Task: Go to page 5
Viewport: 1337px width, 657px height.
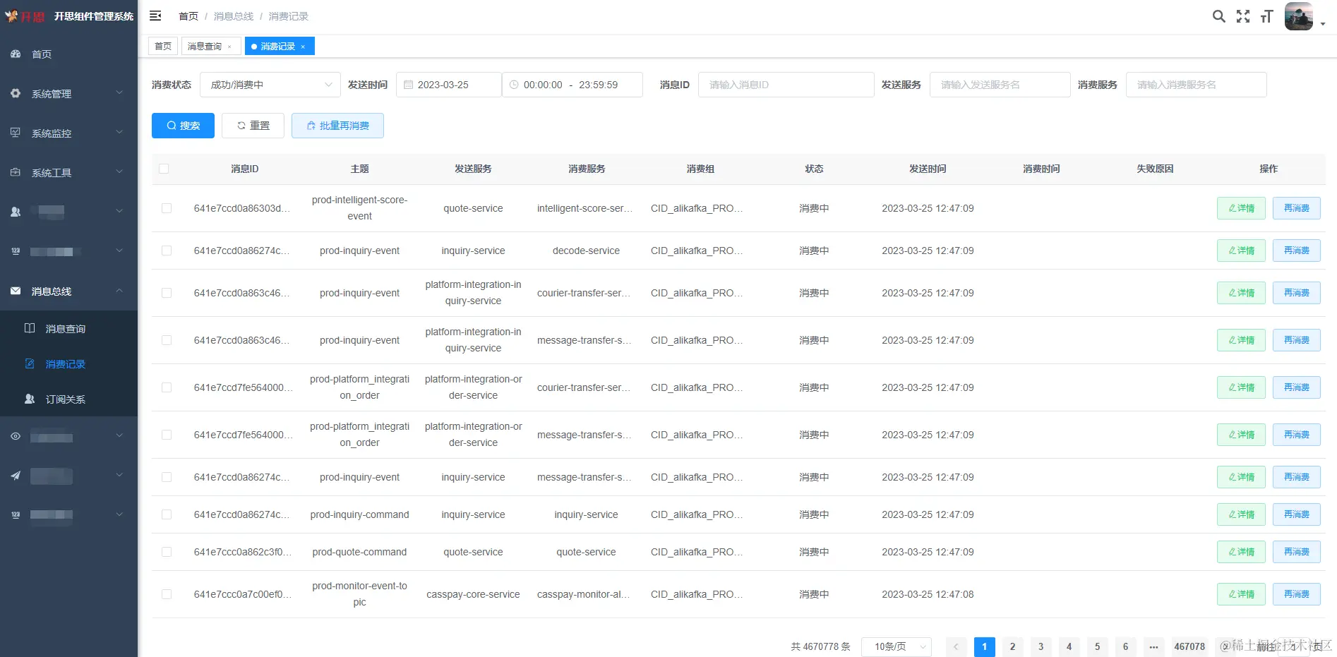Action: [1097, 646]
